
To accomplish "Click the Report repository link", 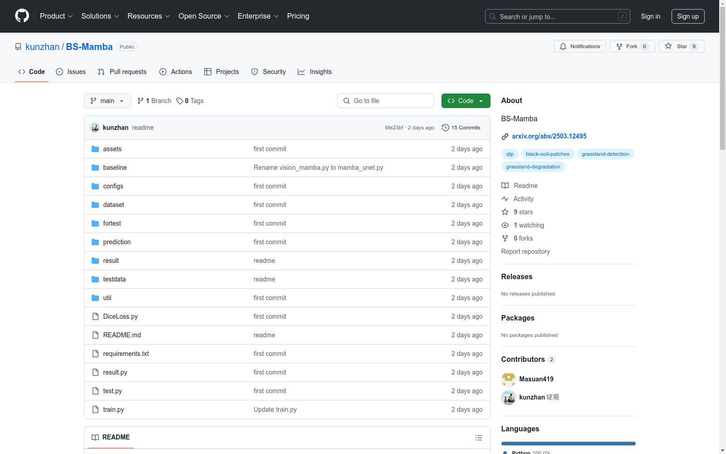I will [525, 252].
